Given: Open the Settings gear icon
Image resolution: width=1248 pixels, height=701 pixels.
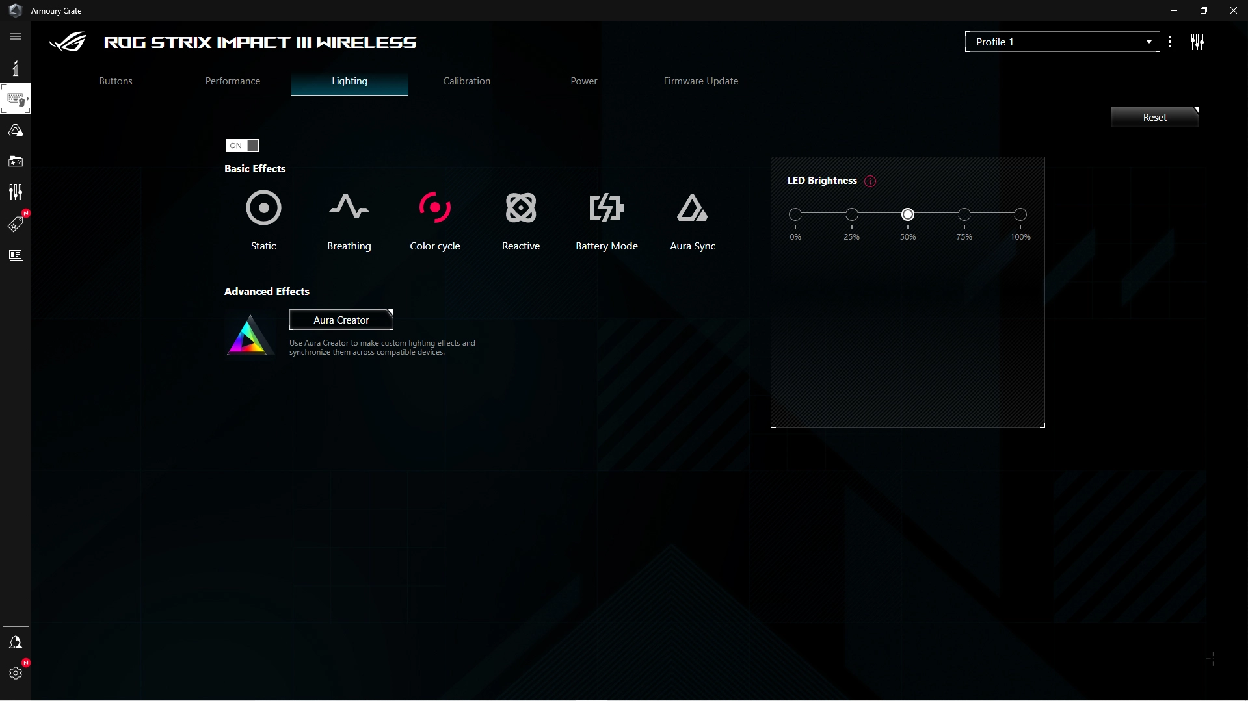Looking at the screenshot, I should (16, 673).
